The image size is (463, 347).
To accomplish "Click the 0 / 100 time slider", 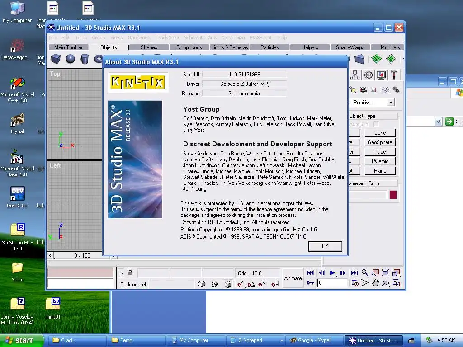I will (x=82, y=256).
